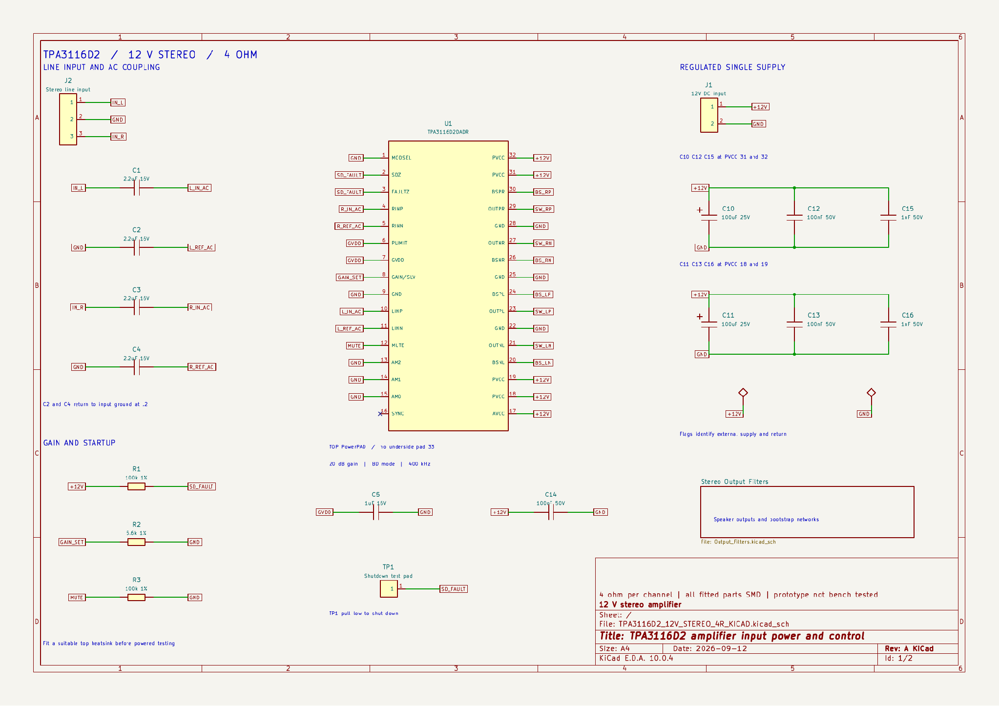This screenshot has width=999, height=706.
Task: Select the TP1 shutdown test pad symbol
Action: tap(389, 589)
